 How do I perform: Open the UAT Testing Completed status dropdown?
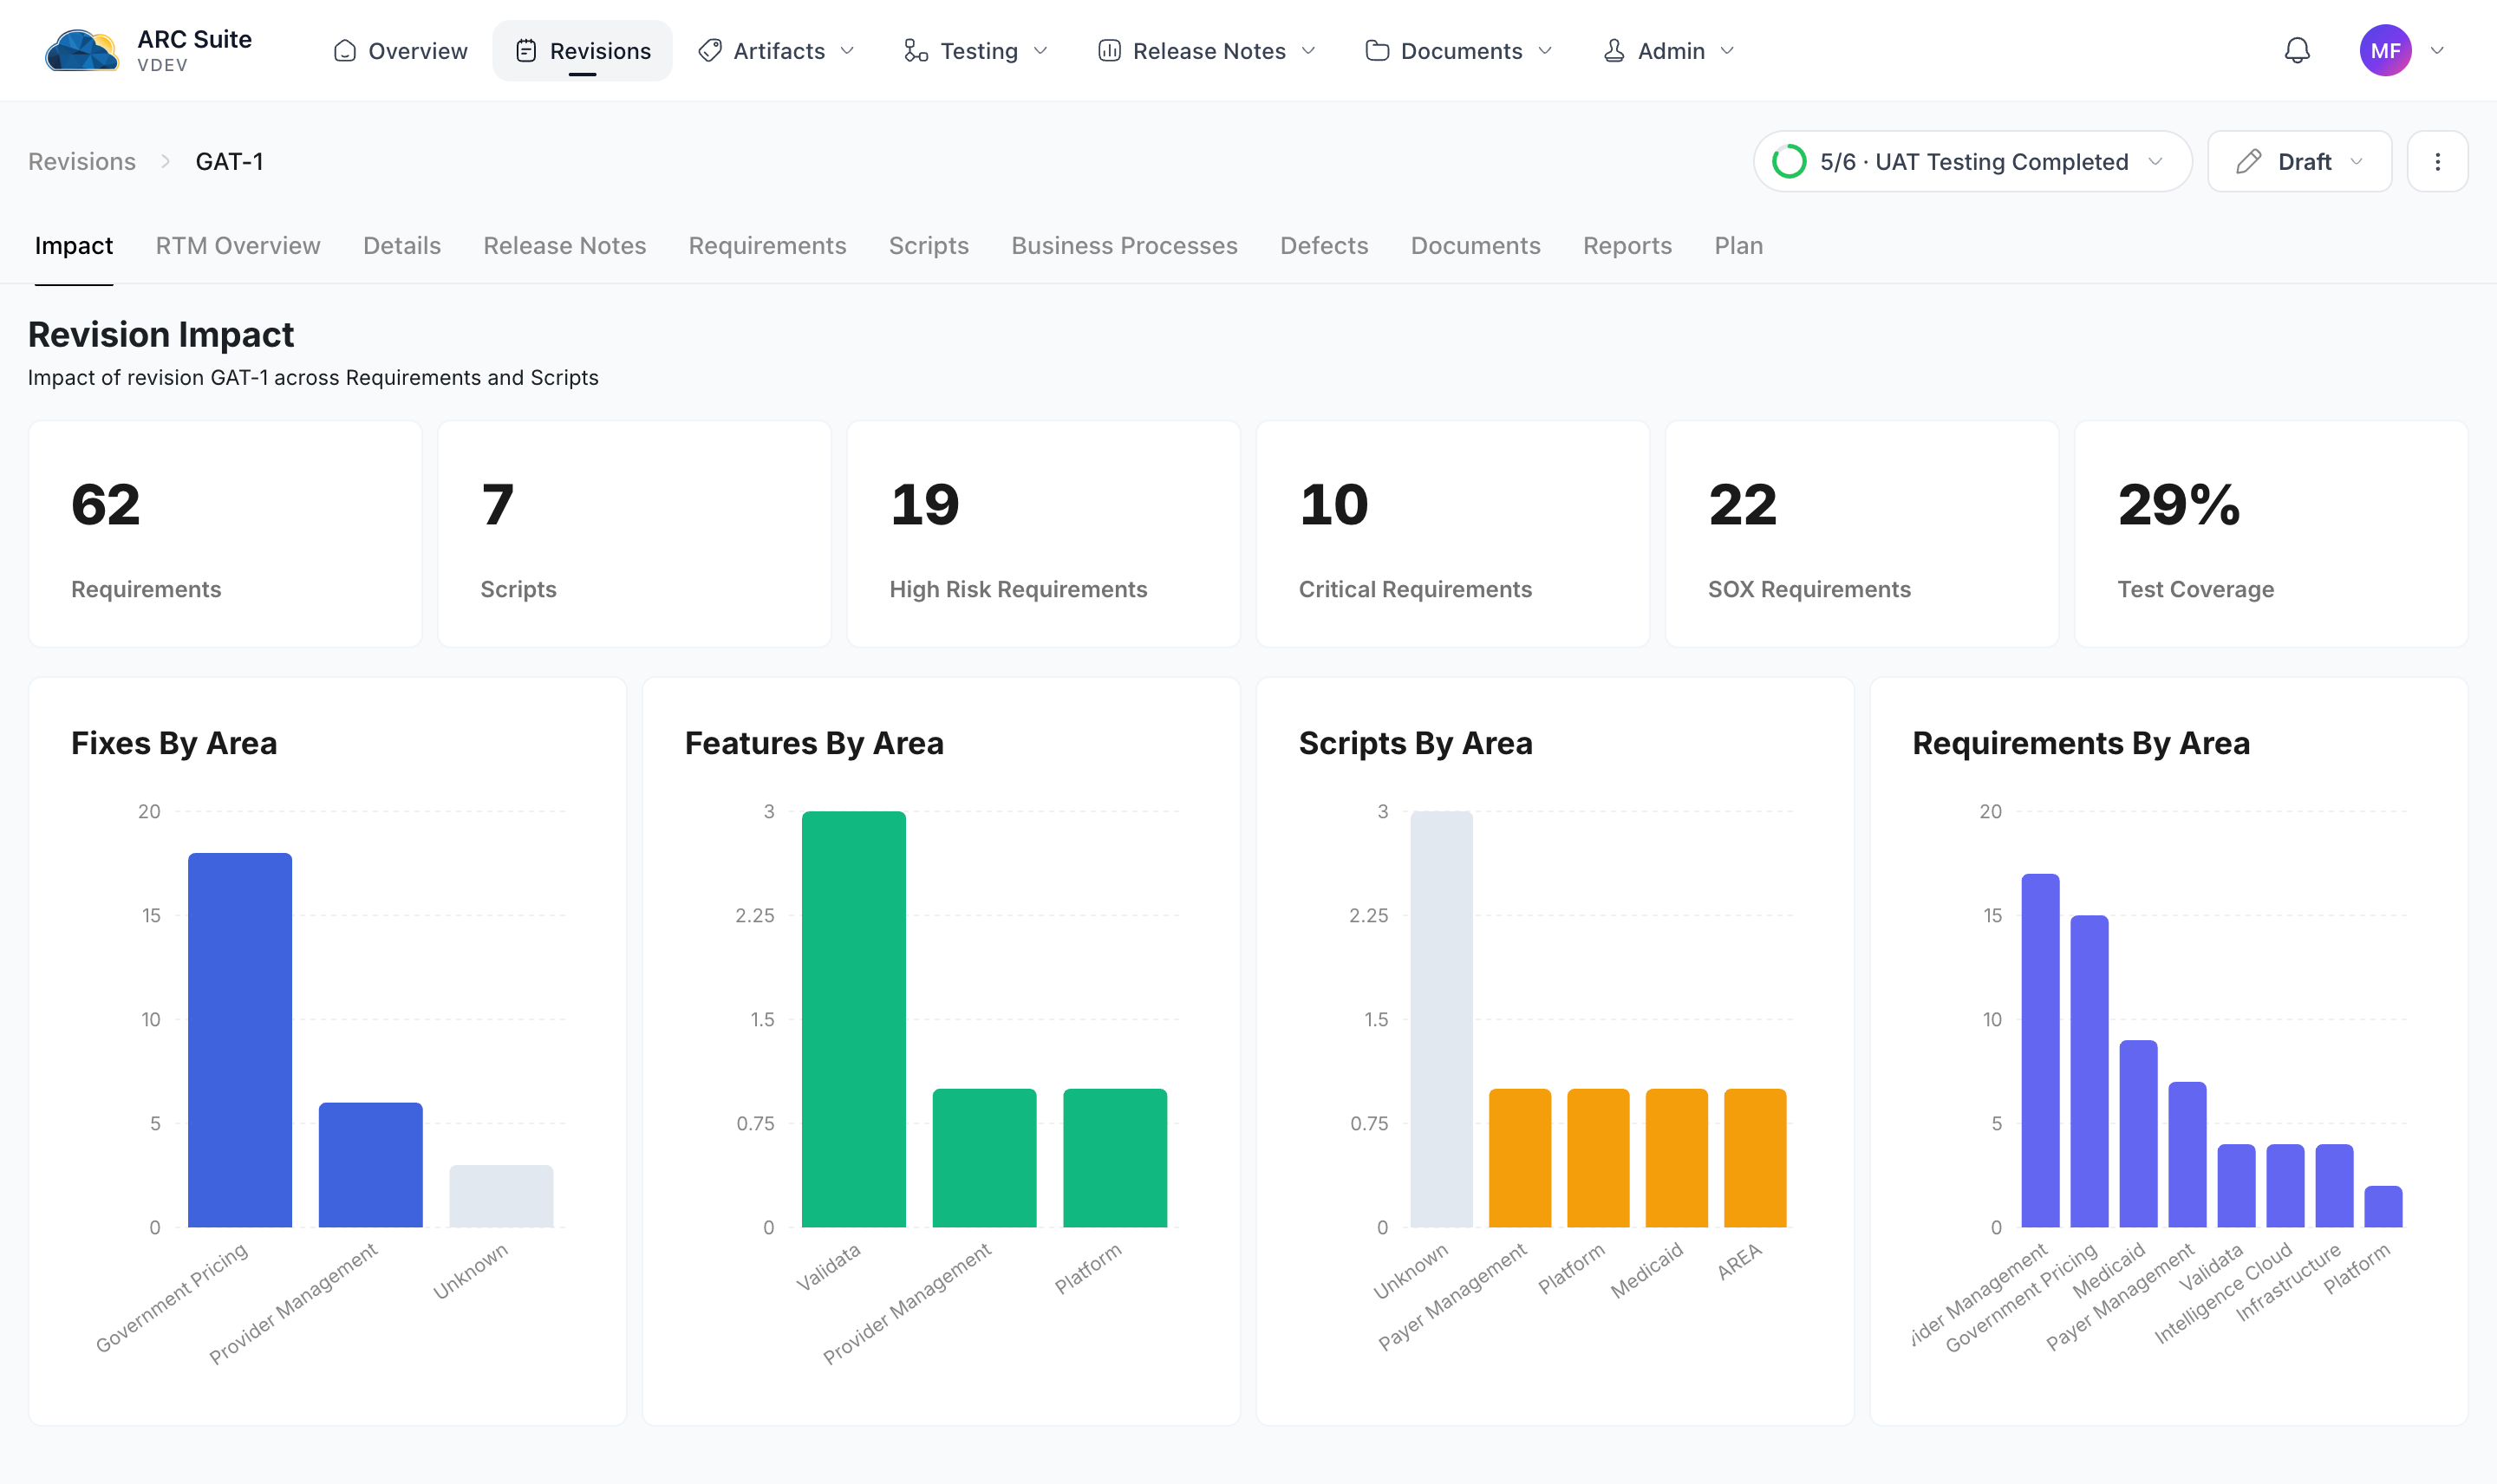point(1972,162)
